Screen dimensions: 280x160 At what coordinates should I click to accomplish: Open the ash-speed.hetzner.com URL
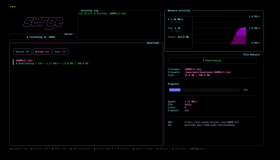tap(212, 122)
